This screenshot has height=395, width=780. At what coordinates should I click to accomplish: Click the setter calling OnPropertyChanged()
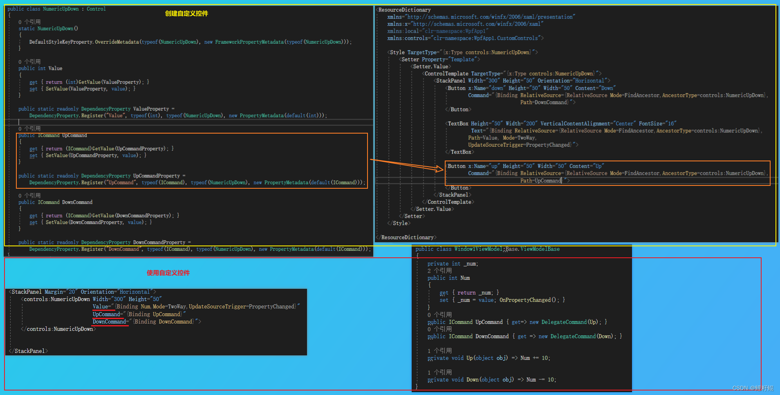coord(502,300)
